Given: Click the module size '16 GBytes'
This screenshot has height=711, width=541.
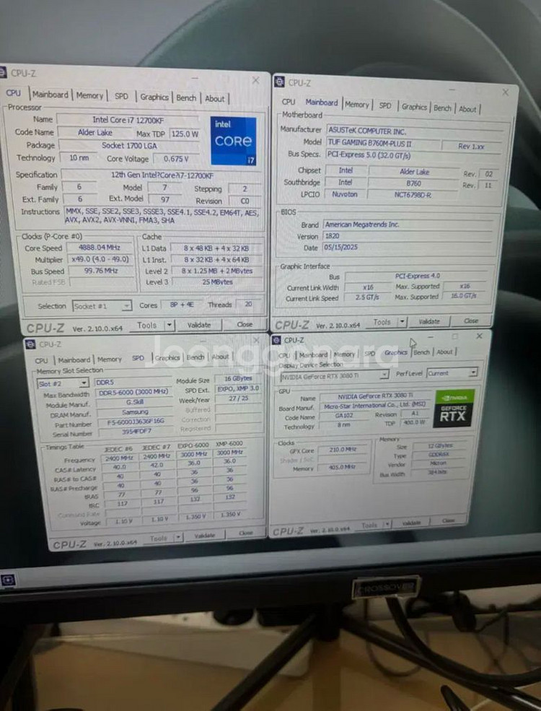Looking at the screenshot, I should coord(238,378).
